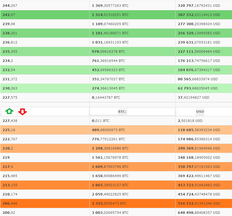Click the green up arrow icon
This screenshot has width=232, height=216.
(9, 111)
